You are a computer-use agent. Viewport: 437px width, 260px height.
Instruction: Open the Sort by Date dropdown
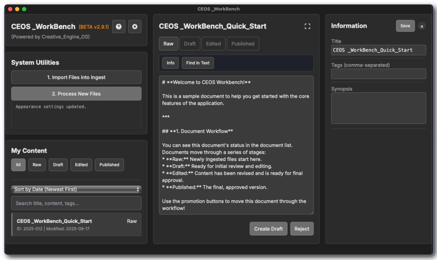tap(76, 189)
